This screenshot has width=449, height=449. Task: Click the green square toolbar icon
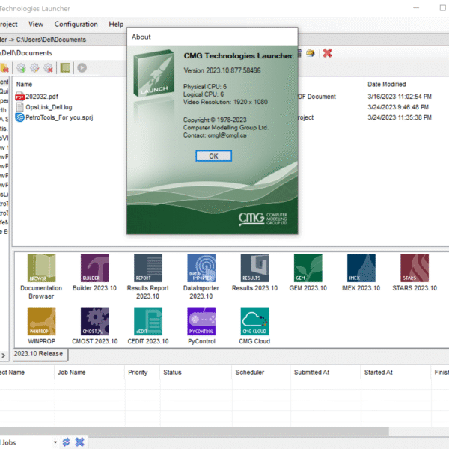point(65,68)
